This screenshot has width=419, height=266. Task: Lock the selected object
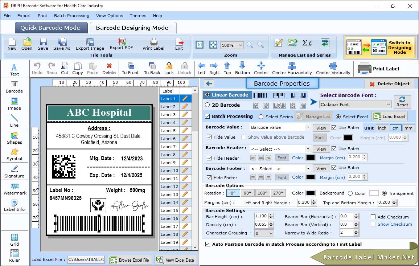pos(169,69)
